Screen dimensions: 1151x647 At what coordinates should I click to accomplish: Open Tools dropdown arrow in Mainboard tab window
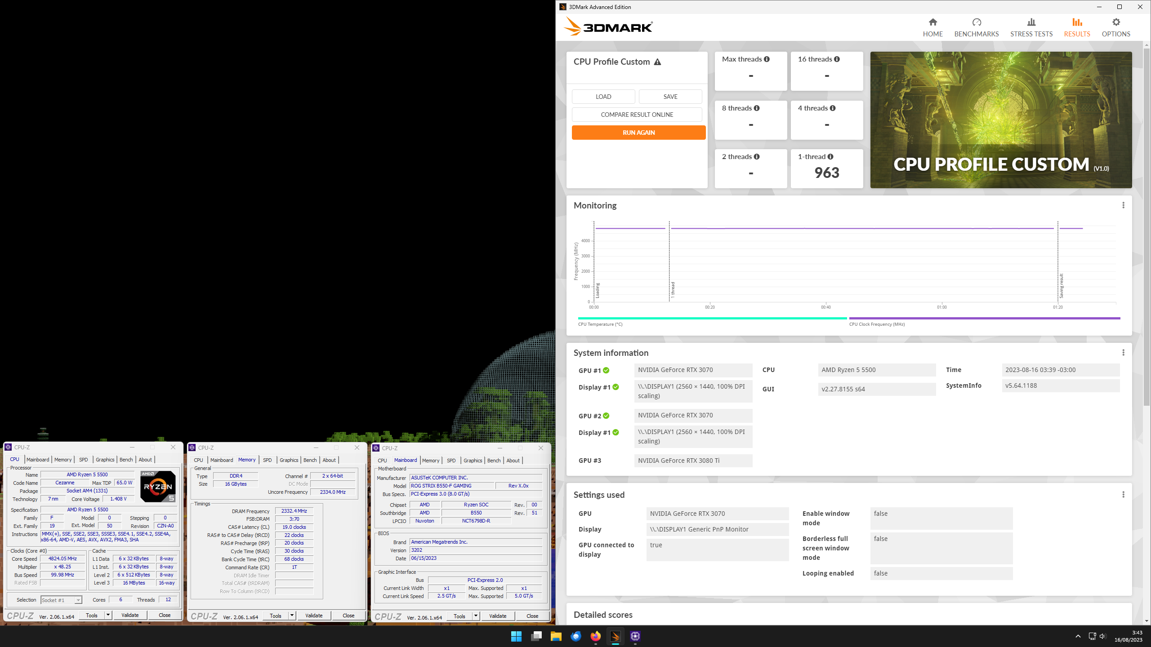pos(476,616)
